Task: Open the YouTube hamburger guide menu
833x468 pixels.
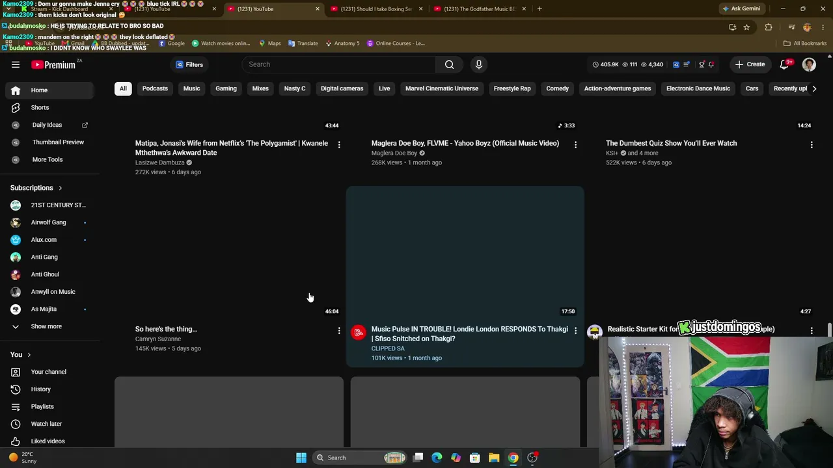Action: (16, 64)
